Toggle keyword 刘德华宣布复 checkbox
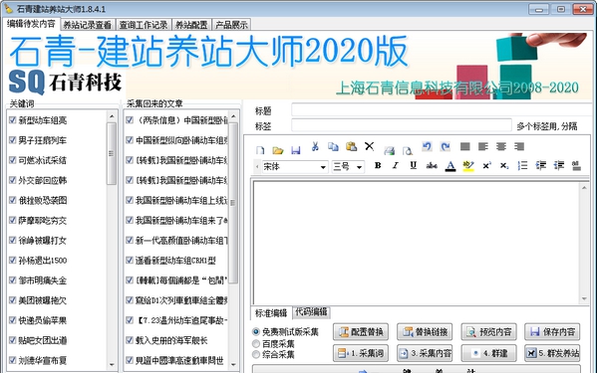Viewport: 597px width, 373px height. 13,360
